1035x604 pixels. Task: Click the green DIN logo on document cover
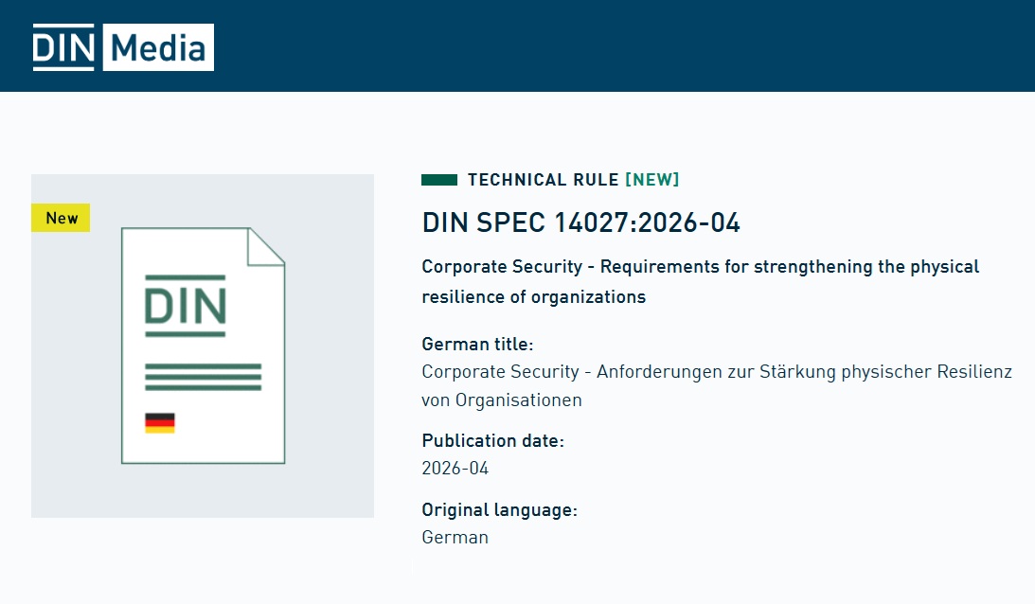tap(185, 306)
